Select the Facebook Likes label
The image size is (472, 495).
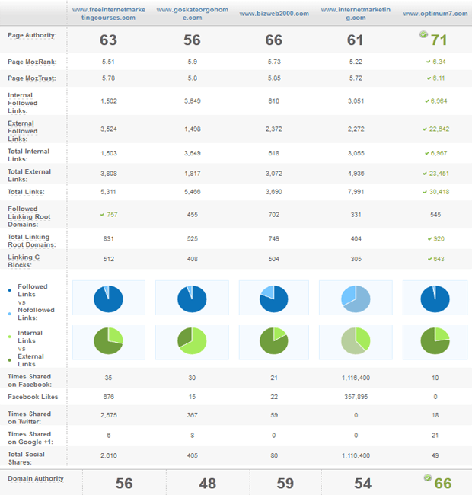pyautogui.click(x=33, y=397)
